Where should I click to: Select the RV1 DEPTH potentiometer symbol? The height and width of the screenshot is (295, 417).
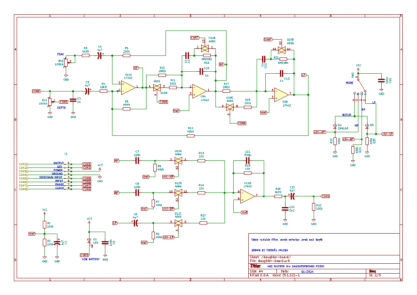tap(50, 102)
